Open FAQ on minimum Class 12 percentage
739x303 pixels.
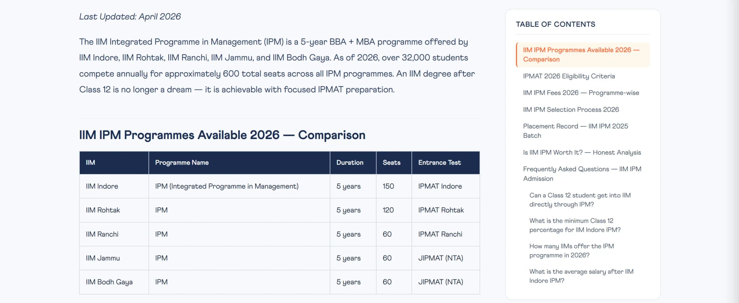point(575,225)
